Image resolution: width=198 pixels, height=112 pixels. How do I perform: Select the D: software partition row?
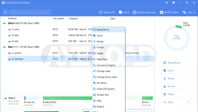pos(81,59)
